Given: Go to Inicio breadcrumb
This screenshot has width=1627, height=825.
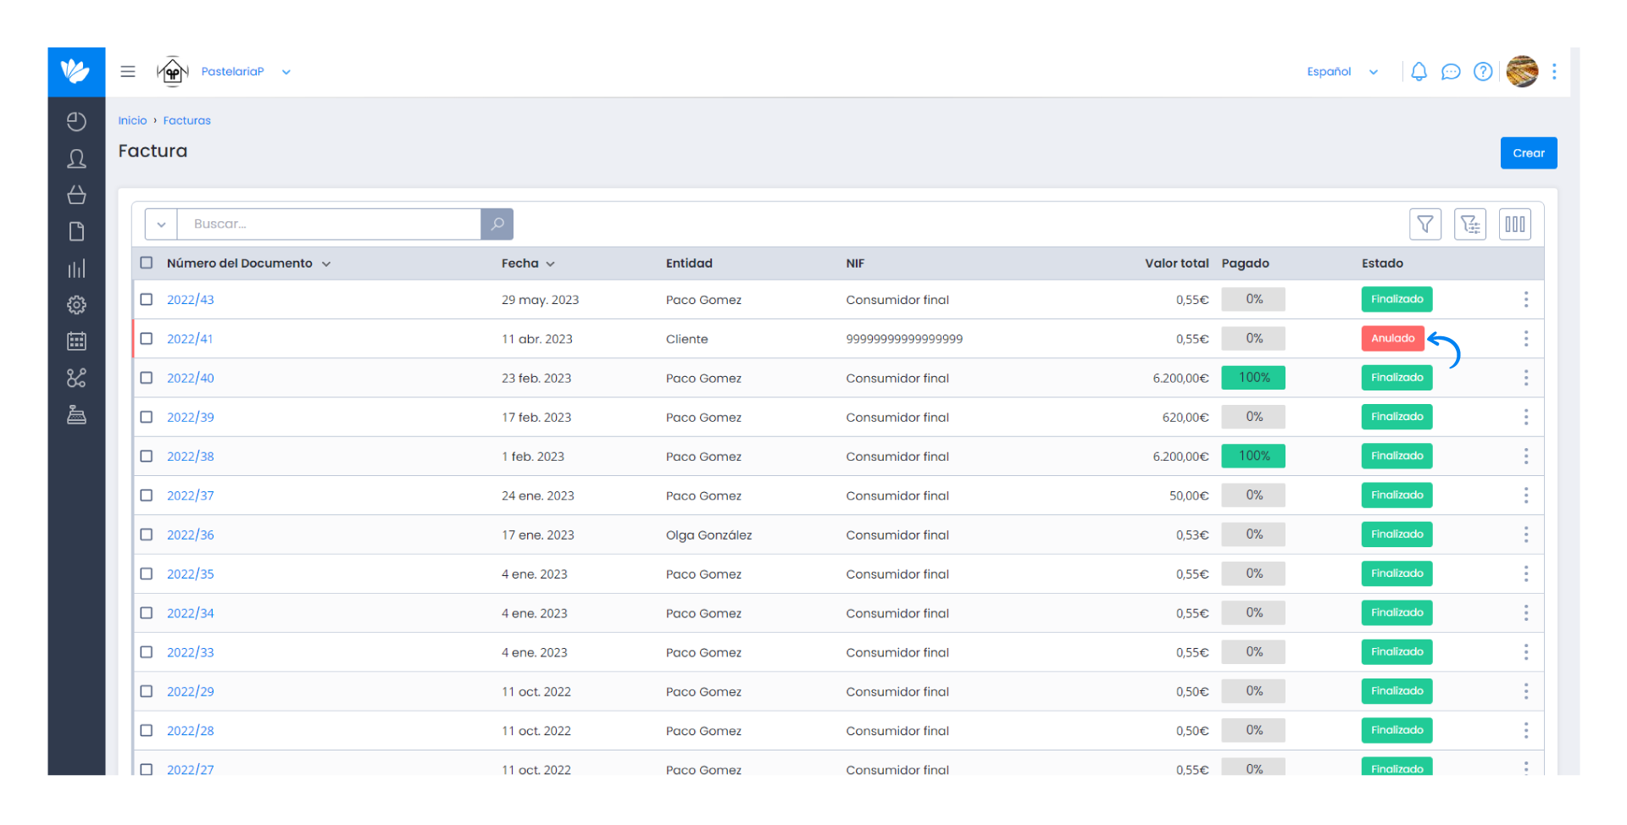Looking at the screenshot, I should coord(132,120).
